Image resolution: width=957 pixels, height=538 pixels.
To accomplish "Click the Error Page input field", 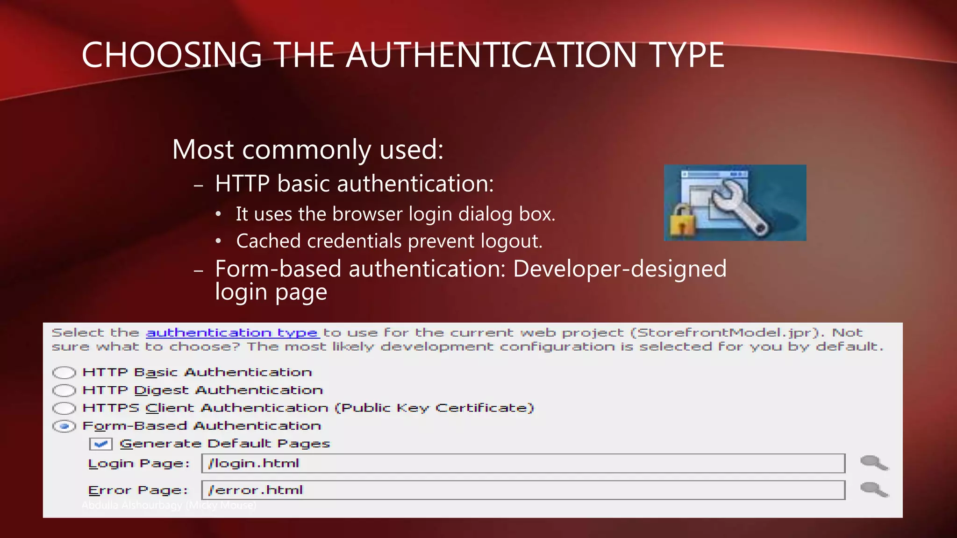I will [x=523, y=490].
